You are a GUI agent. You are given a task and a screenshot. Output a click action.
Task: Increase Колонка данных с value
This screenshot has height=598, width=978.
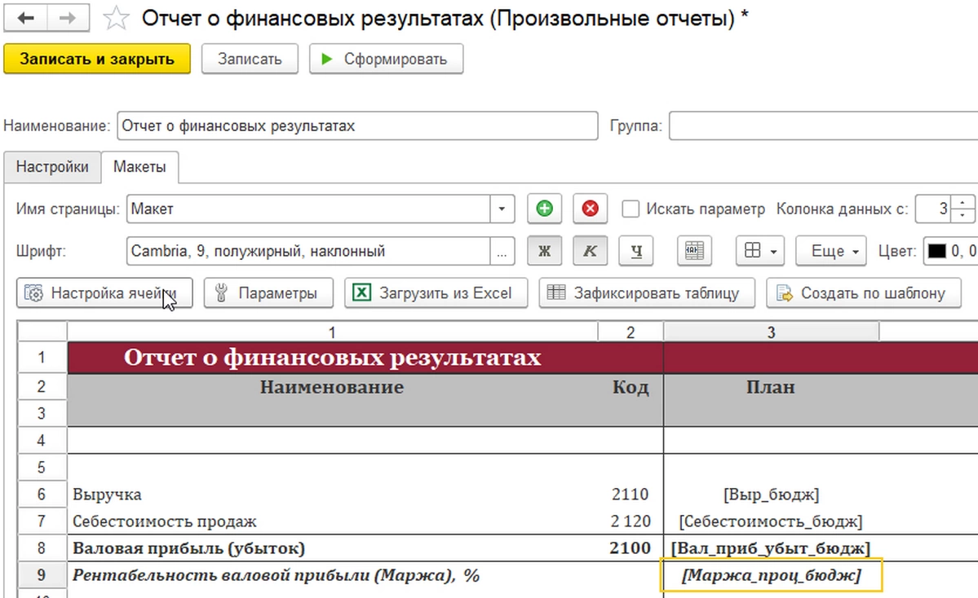tap(963, 202)
